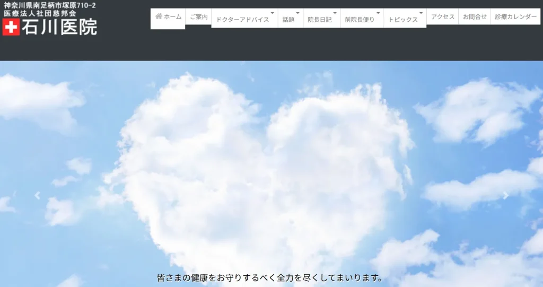Expand ドクターアドバイス dropdown arrow
This screenshot has height=287, width=543.
(273, 13)
